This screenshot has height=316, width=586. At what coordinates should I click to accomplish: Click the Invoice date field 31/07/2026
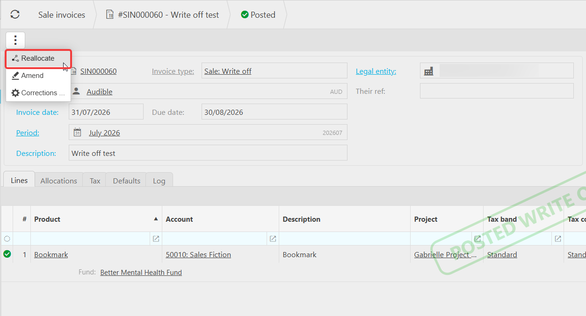pos(106,112)
